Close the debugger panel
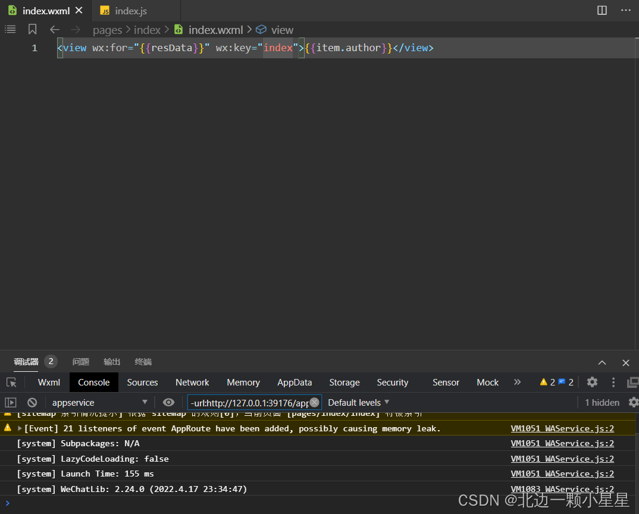Viewport: 639px width, 514px height. pos(626,363)
